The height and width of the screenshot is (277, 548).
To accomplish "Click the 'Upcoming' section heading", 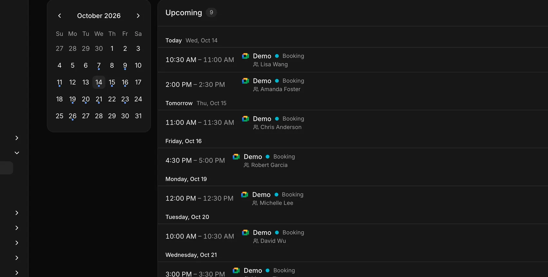I will [x=184, y=13].
